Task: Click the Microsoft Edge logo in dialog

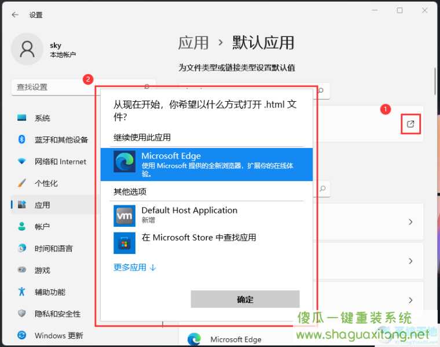Action: coord(124,161)
